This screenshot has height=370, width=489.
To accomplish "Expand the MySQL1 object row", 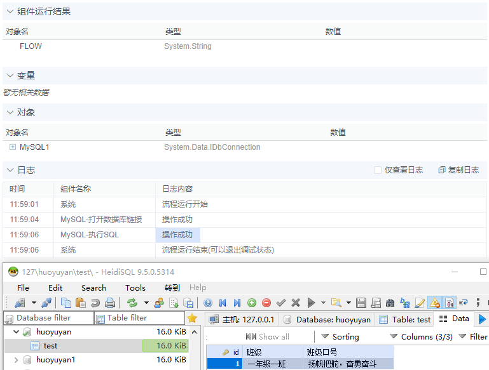I will coord(13,147).
